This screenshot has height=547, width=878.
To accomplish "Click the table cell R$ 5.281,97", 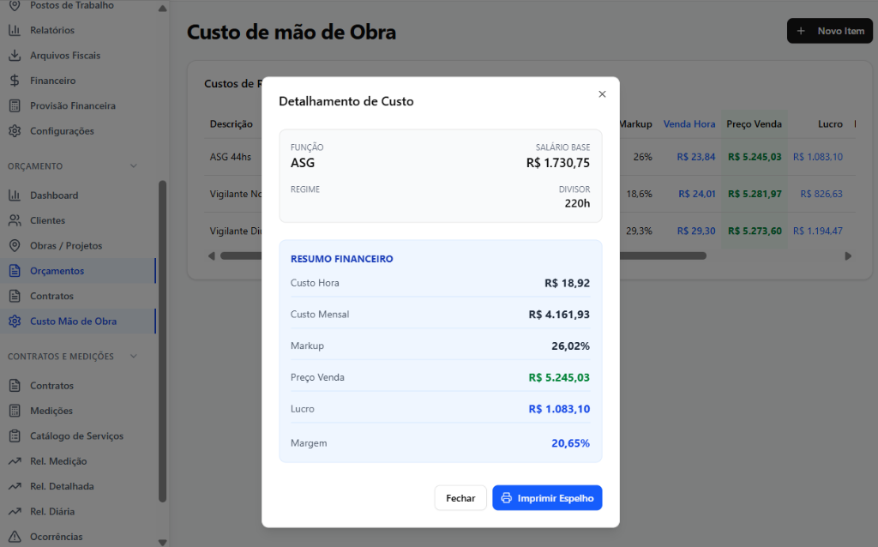I will point(755,194).
